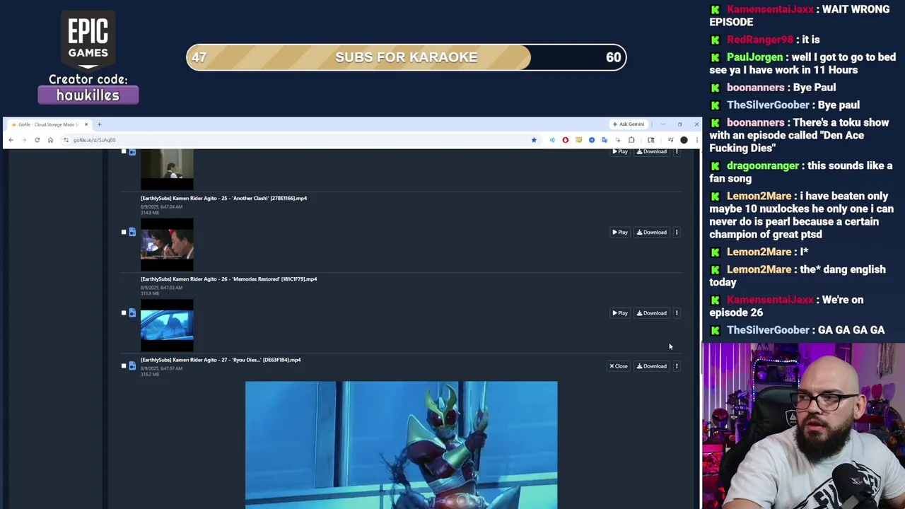Open the three-dot options for episode 27

coord(677,365)
